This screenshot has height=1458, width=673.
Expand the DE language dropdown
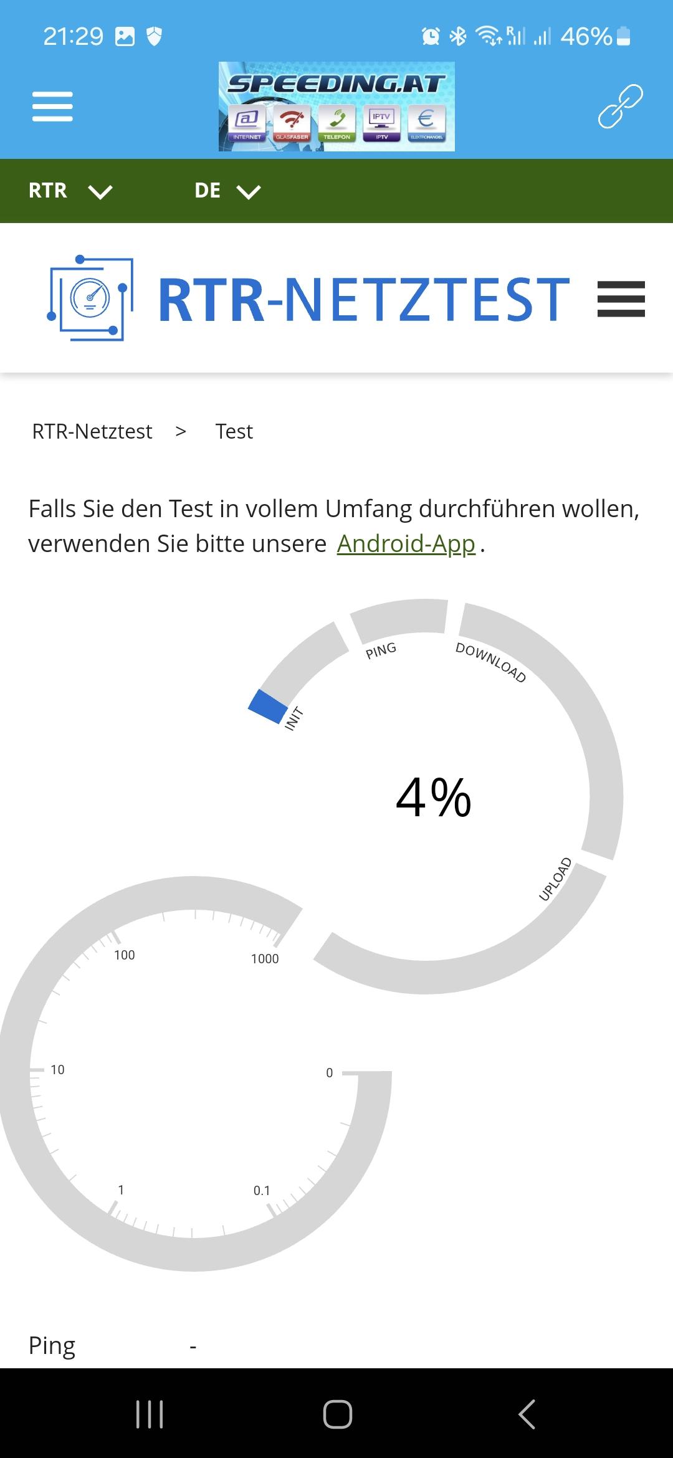pyautogui.click(x=227, y=191)
